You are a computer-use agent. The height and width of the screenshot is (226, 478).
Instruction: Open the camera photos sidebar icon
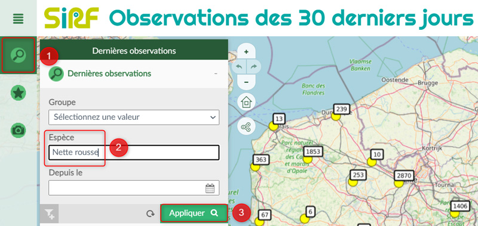point(19,130)
